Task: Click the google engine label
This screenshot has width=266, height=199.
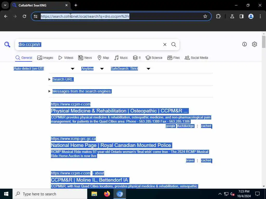Action: click(170, 126)
